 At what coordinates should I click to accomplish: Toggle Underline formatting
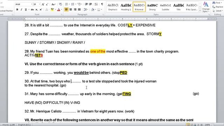pos(26,9)
